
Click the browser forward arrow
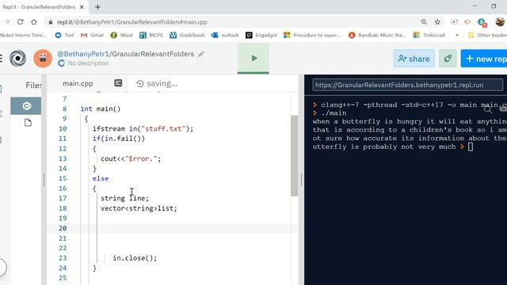click(x=6, y=22)
